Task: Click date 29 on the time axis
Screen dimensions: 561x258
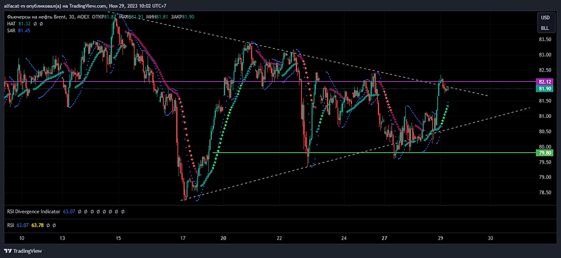Action: pos(440,239)
